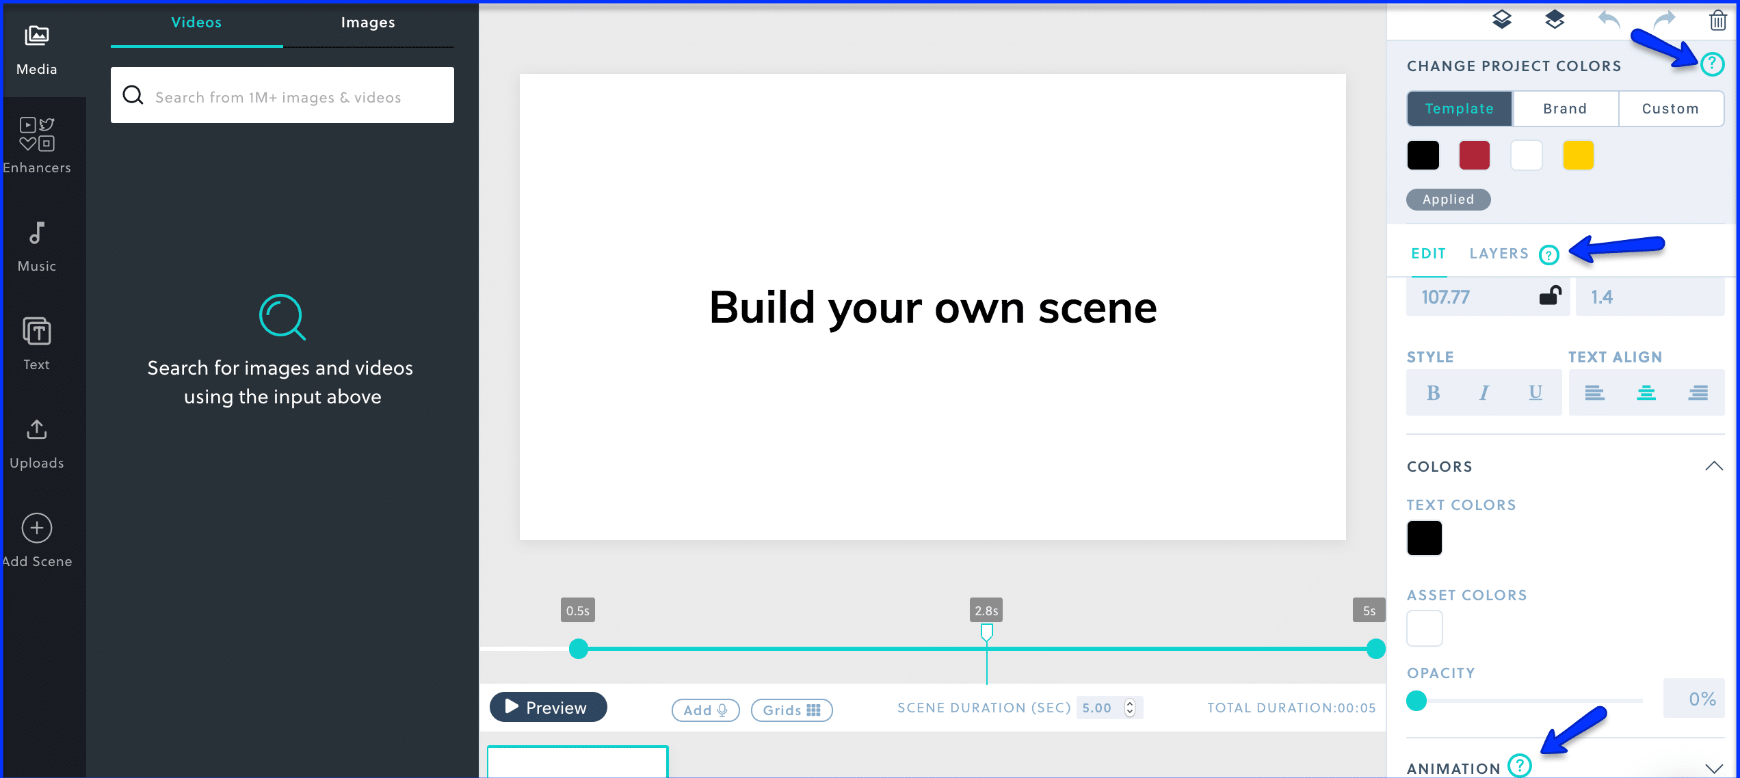Toggle bold text style
The image size is (1740, 778).
point(1433,393)
